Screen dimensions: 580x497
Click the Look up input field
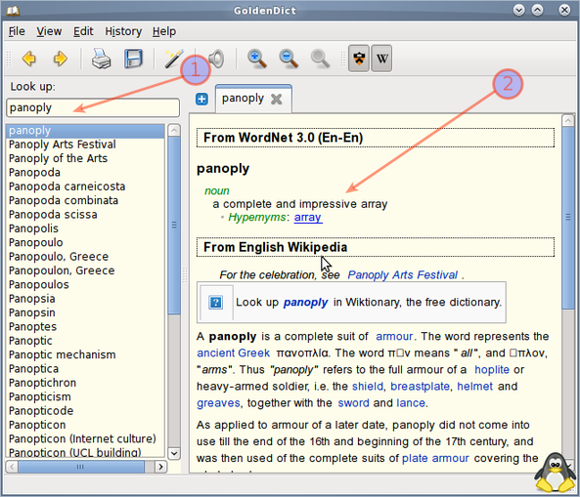pyautogui.click(x=93, y=107)
